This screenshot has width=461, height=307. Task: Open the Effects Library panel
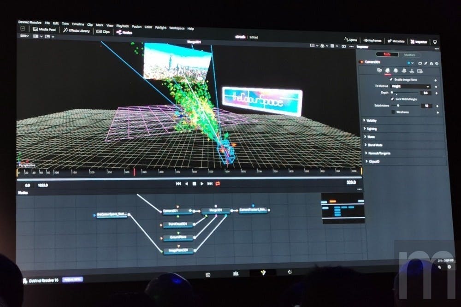76,30
